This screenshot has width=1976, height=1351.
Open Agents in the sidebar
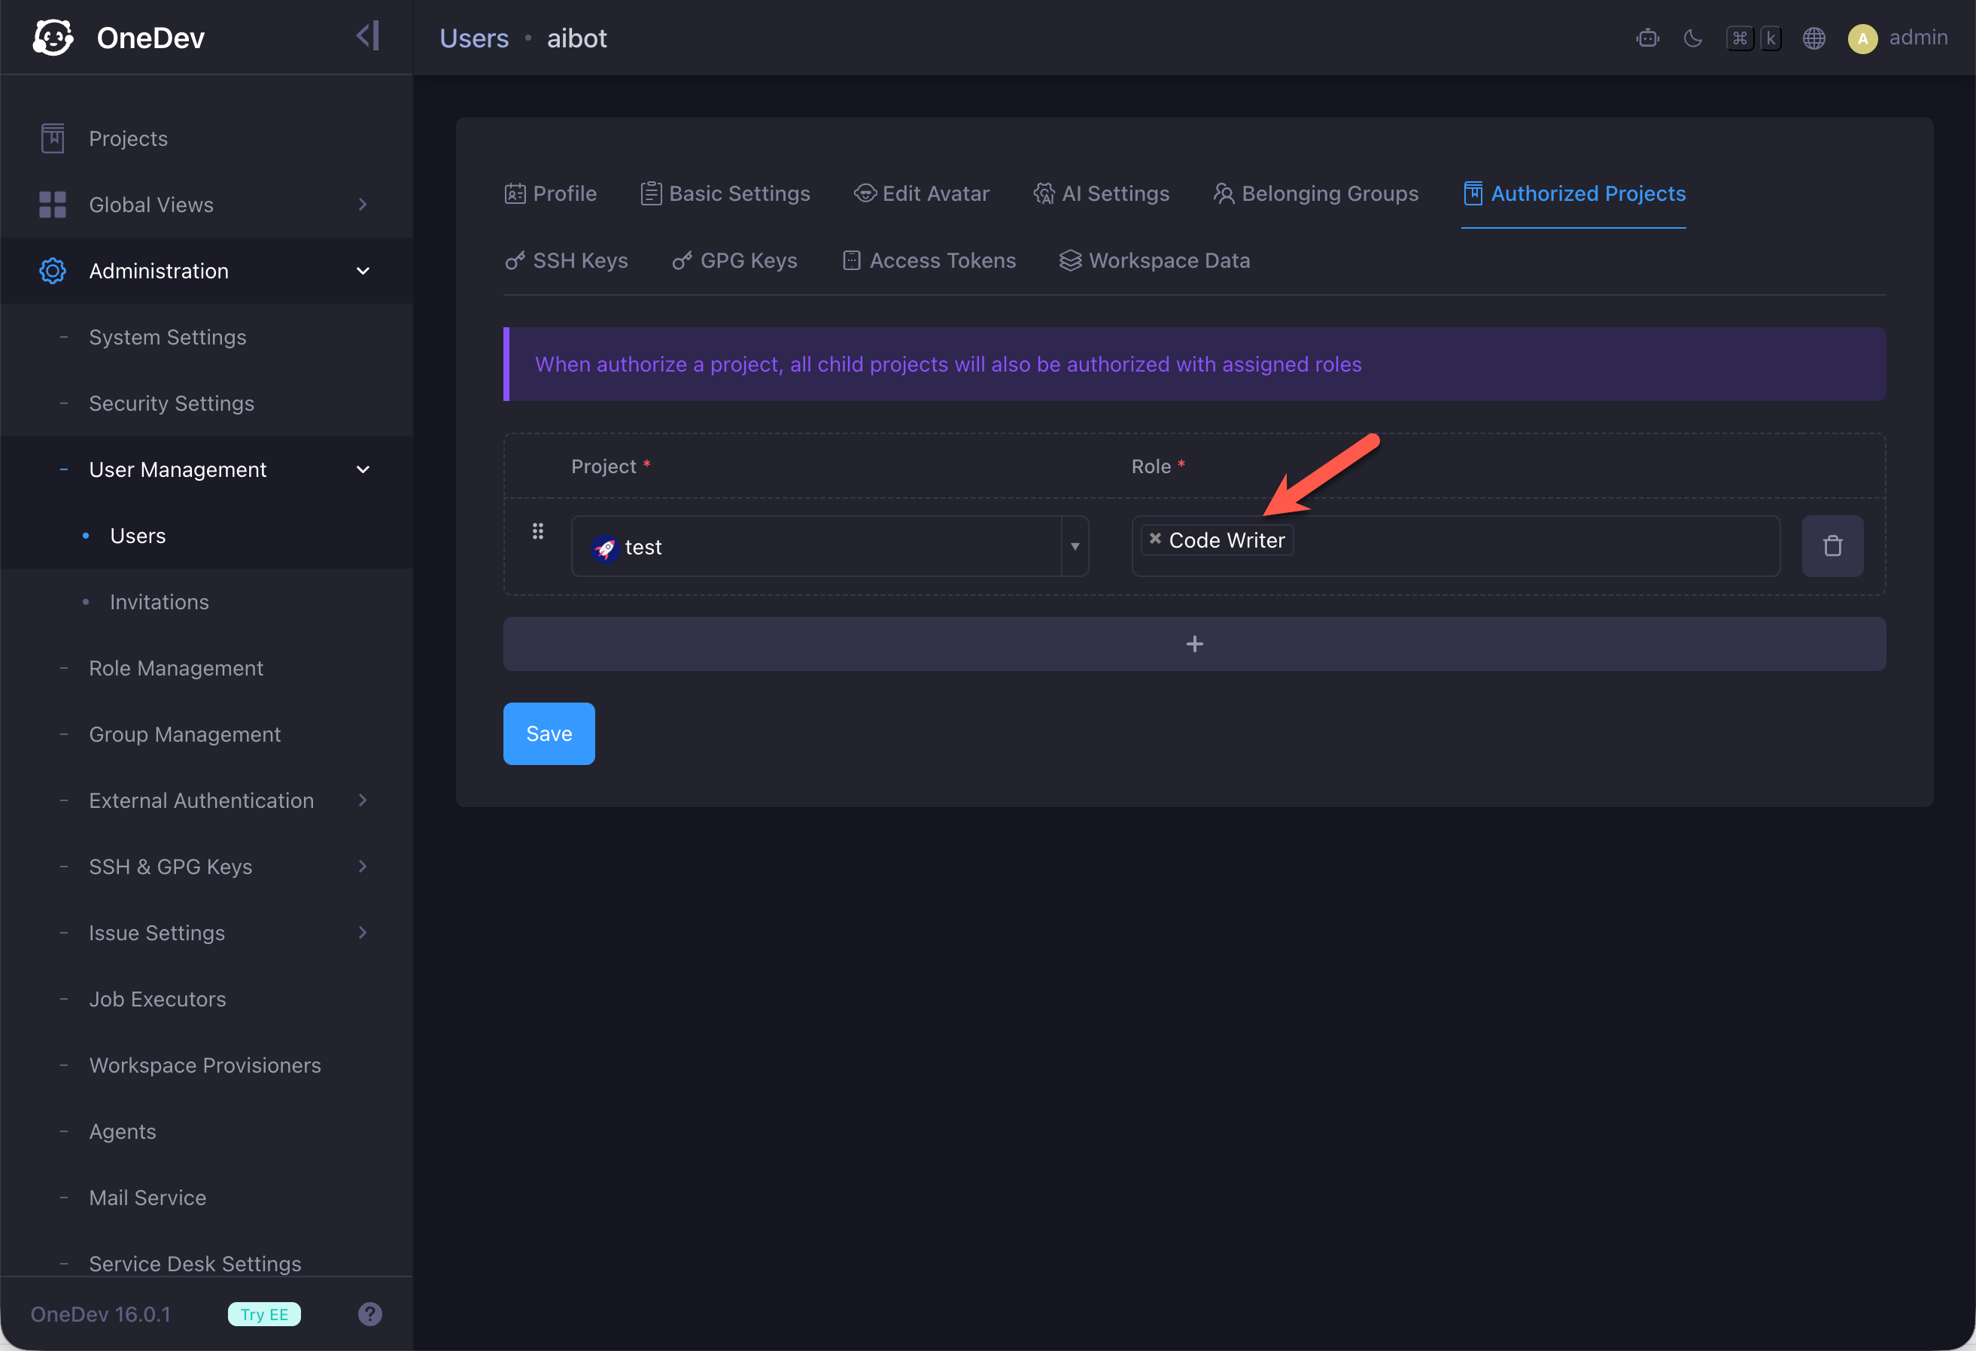(123, 1131)
